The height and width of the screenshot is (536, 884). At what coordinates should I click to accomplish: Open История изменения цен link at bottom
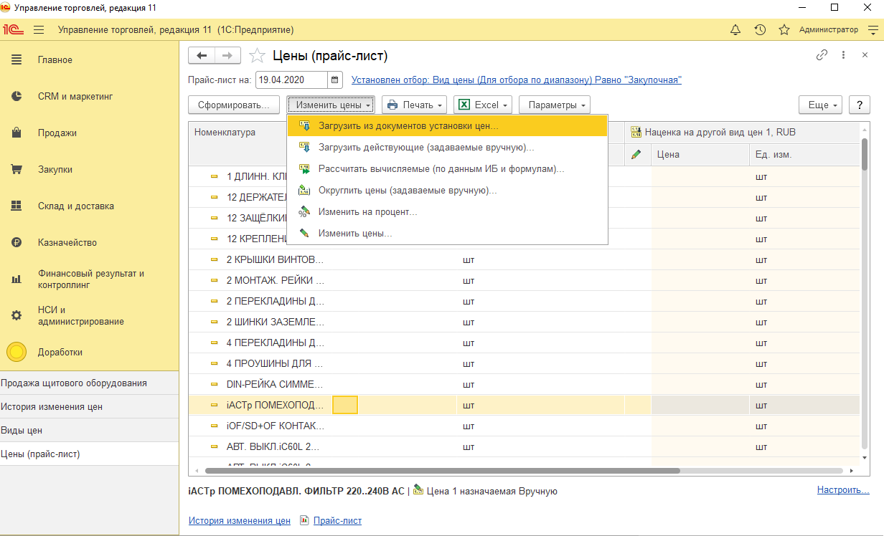240,521
